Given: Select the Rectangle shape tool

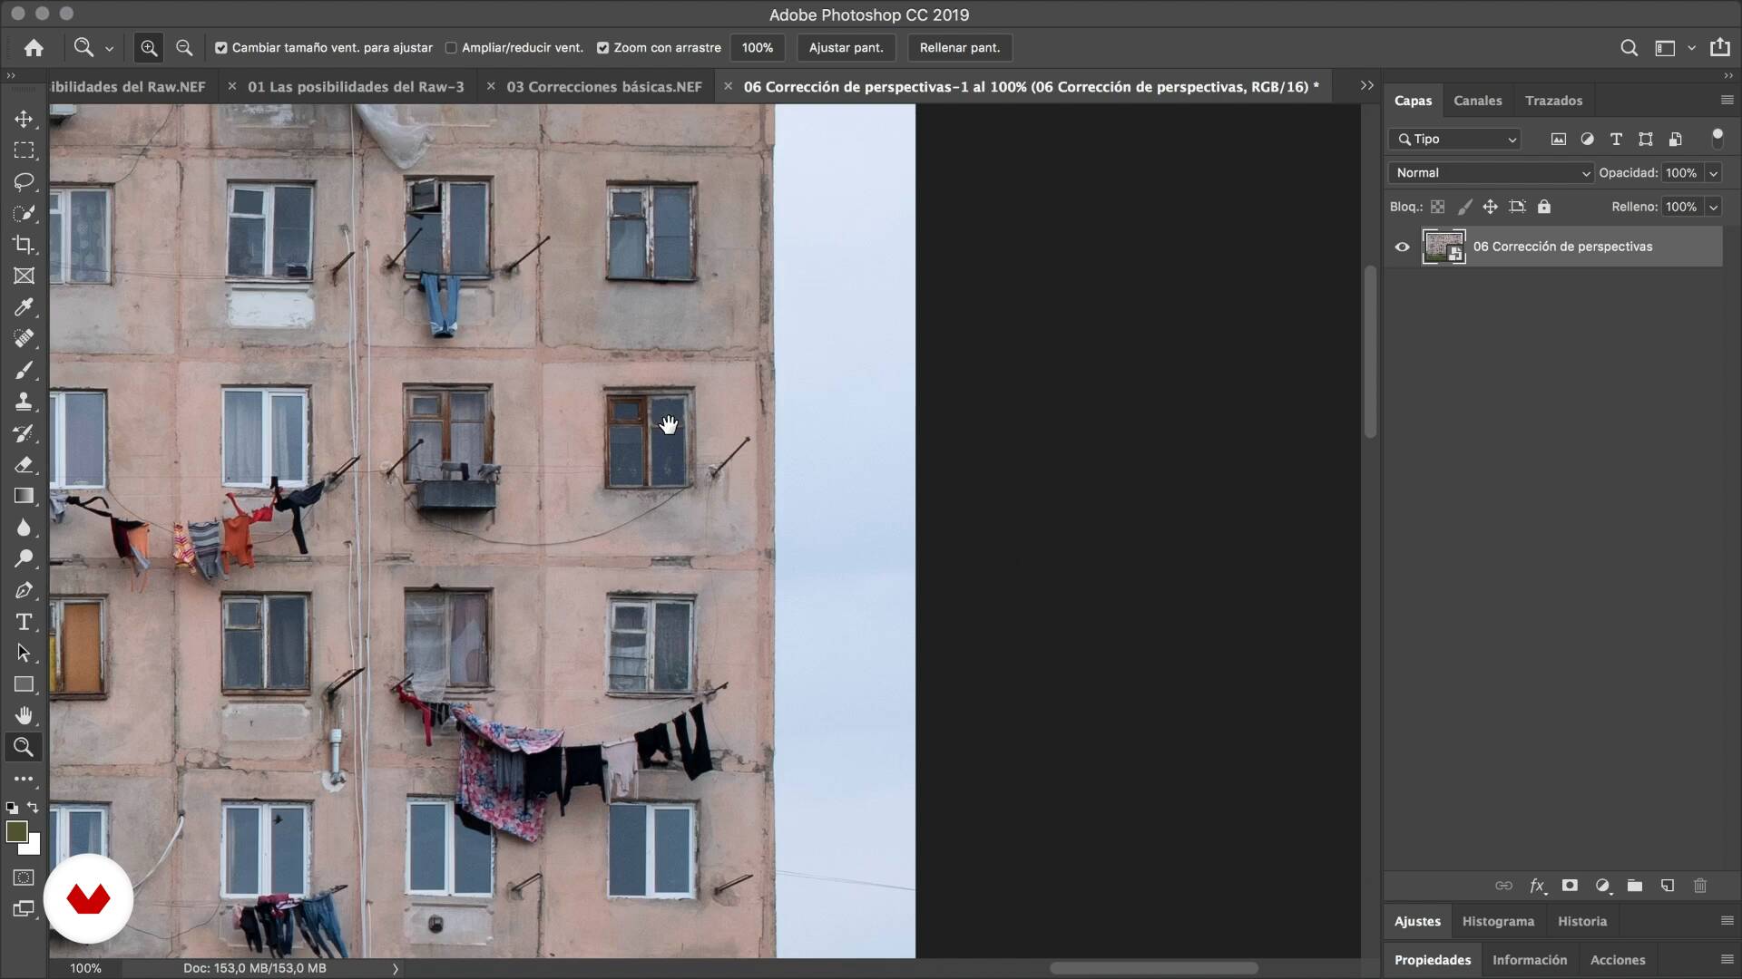Looking at the screenshot, I should (24, 684).
